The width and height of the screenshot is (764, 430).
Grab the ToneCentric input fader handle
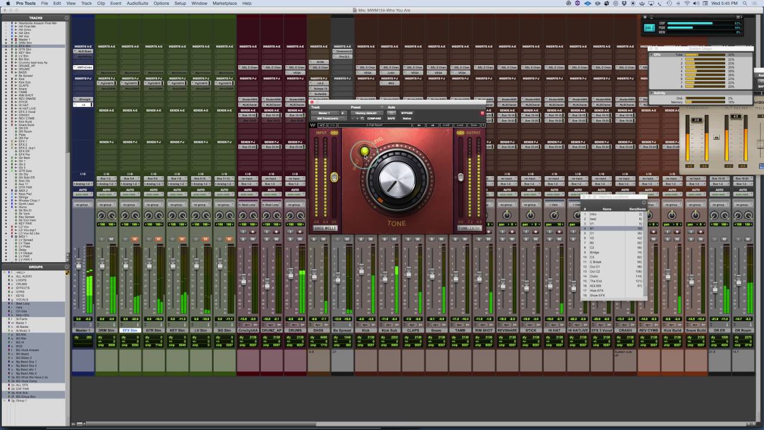[x=334, y=177]
